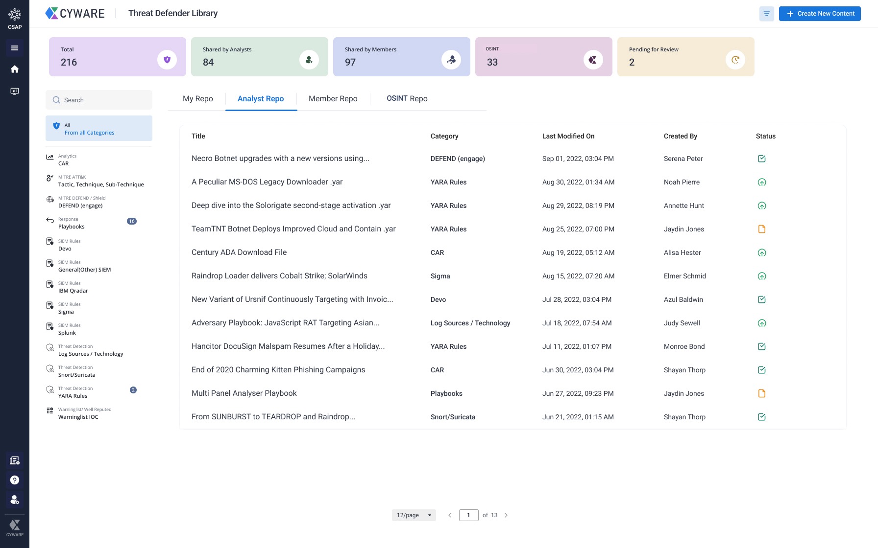The width and height of the screenshot is (878, 548).
Task: Open the Home icon in the left navigation
Action: 15,69
